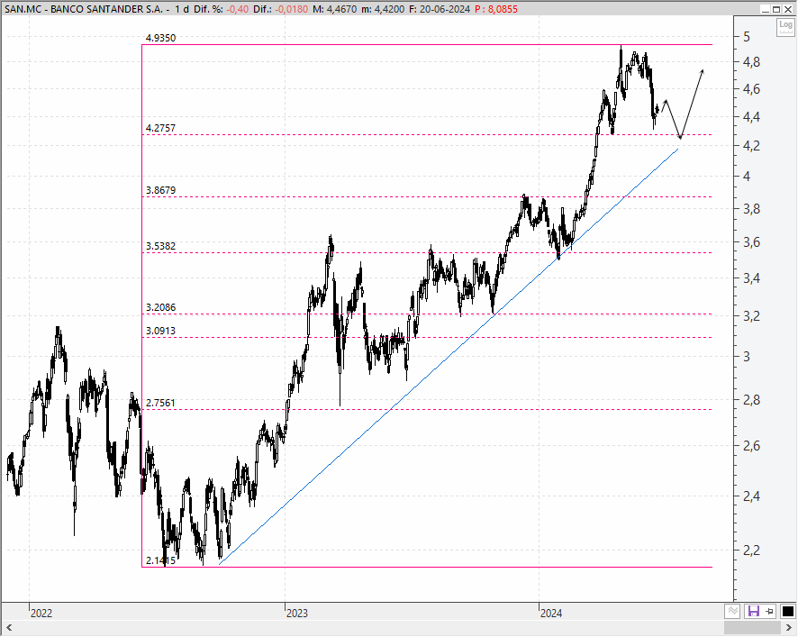
Task: Click the horizontal scrollbar right arrow
Action: coord(788,627)
